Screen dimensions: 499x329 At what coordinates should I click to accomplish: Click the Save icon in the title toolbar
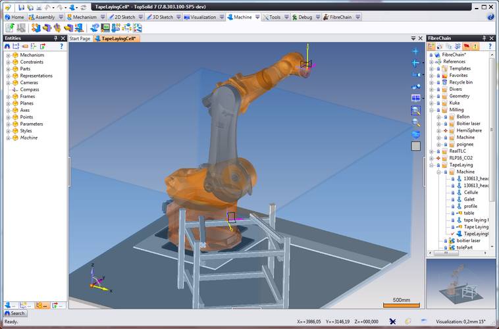[x=21, y=7]
